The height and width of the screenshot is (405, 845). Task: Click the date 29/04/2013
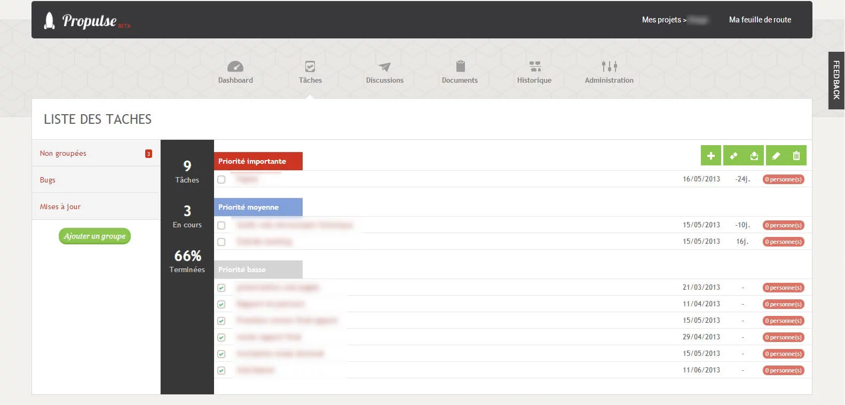tap(701, 337)
